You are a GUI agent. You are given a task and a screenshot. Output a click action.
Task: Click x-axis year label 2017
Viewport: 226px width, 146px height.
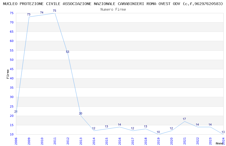click(x=133, y=141)
